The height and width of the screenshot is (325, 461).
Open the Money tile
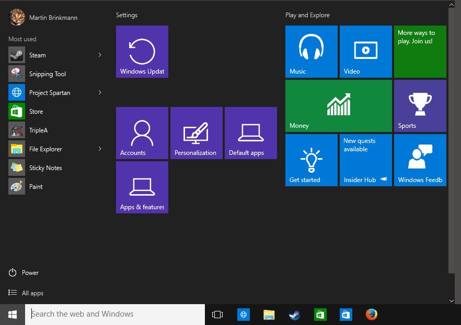coord(339,106)
